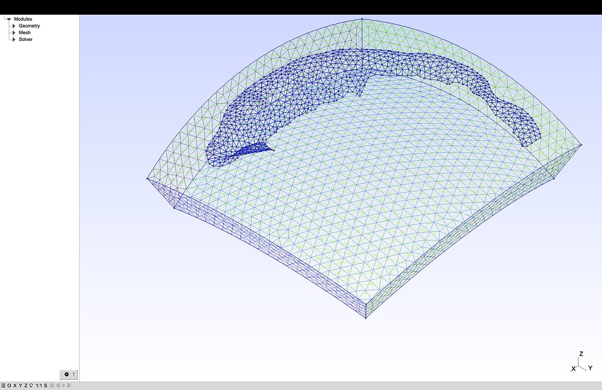Screen dimensions: 602x390
Task: Rotate the view using the C icon
Action: (31, 386)
